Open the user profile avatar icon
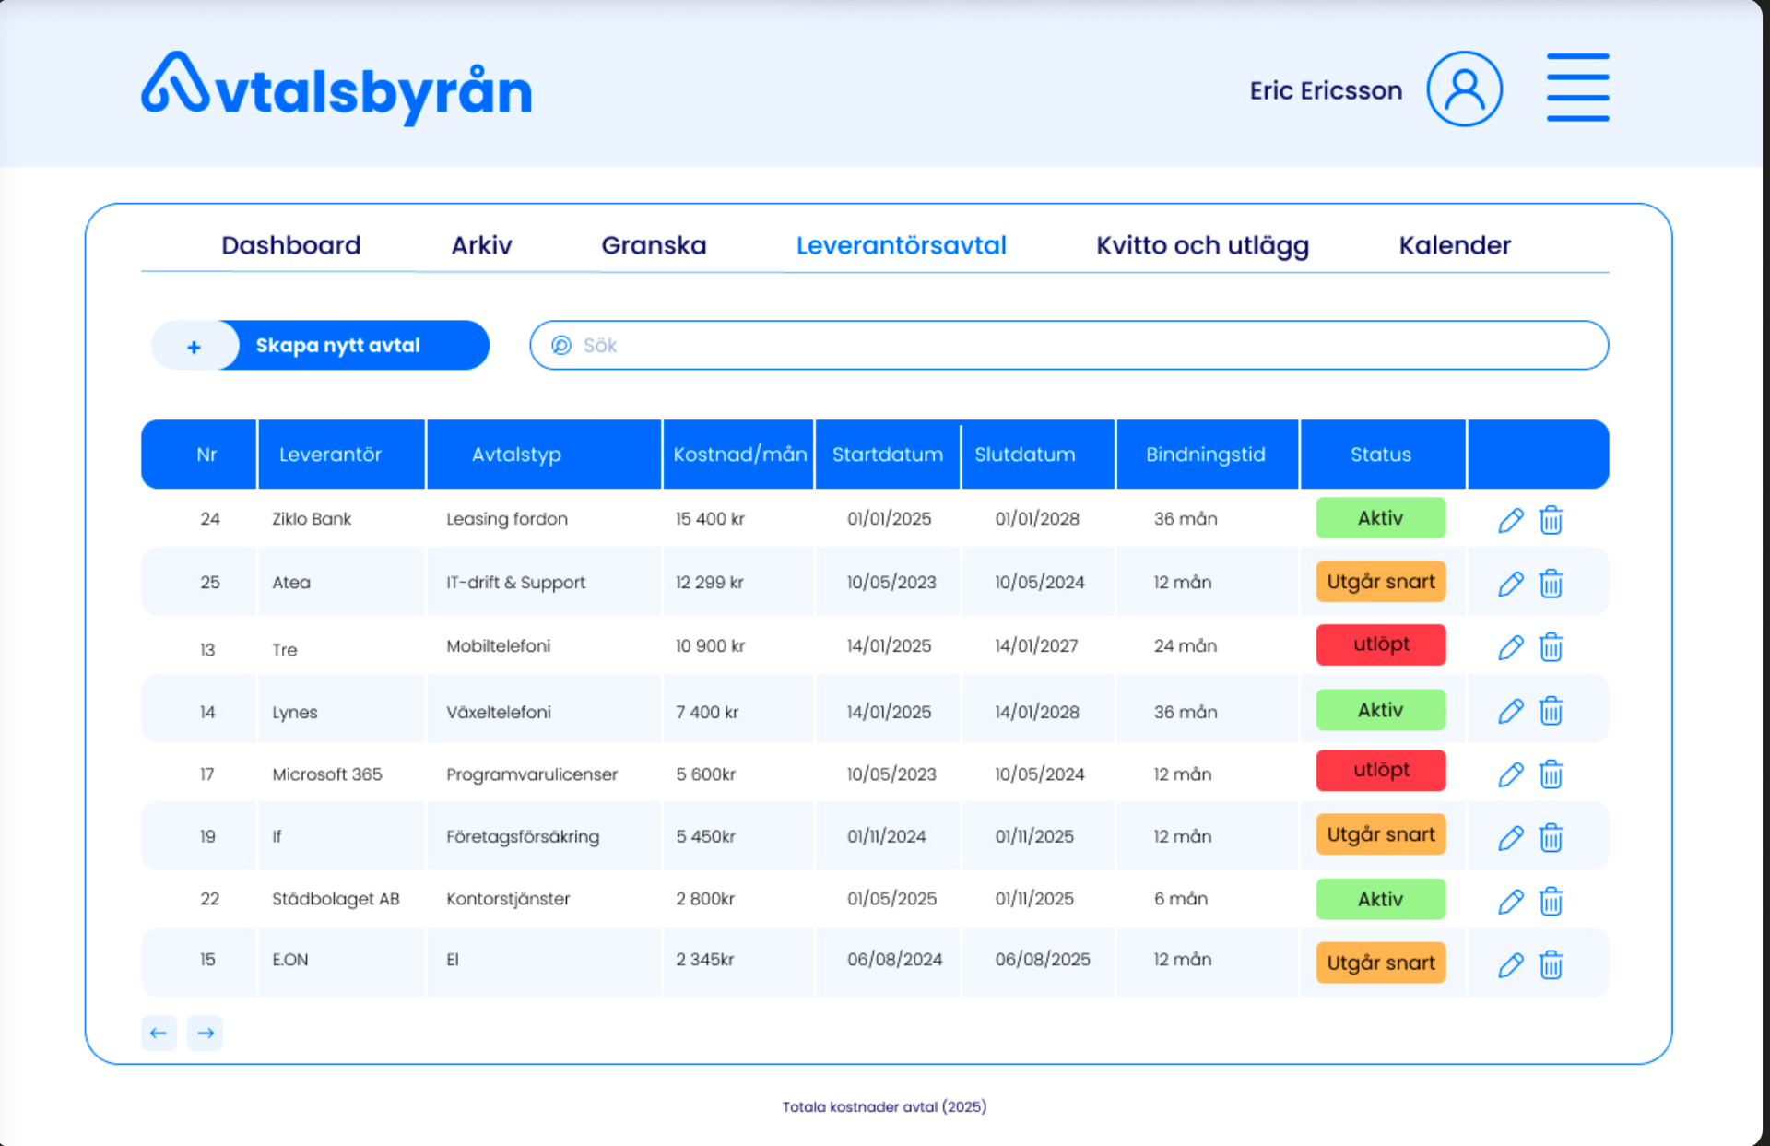The height and width of the screenshot is (1146, 1770). [x=1464, y=89]
